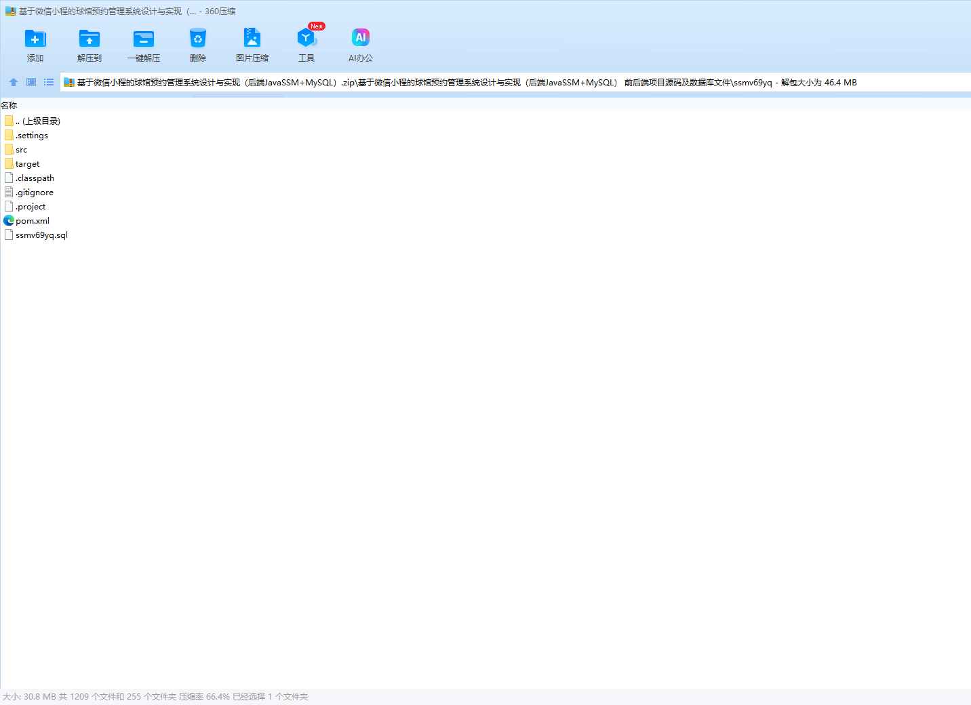Select the pom.xml file
Image resolution: width=971 pixels, height=705 pixels.
coord(26,220)
